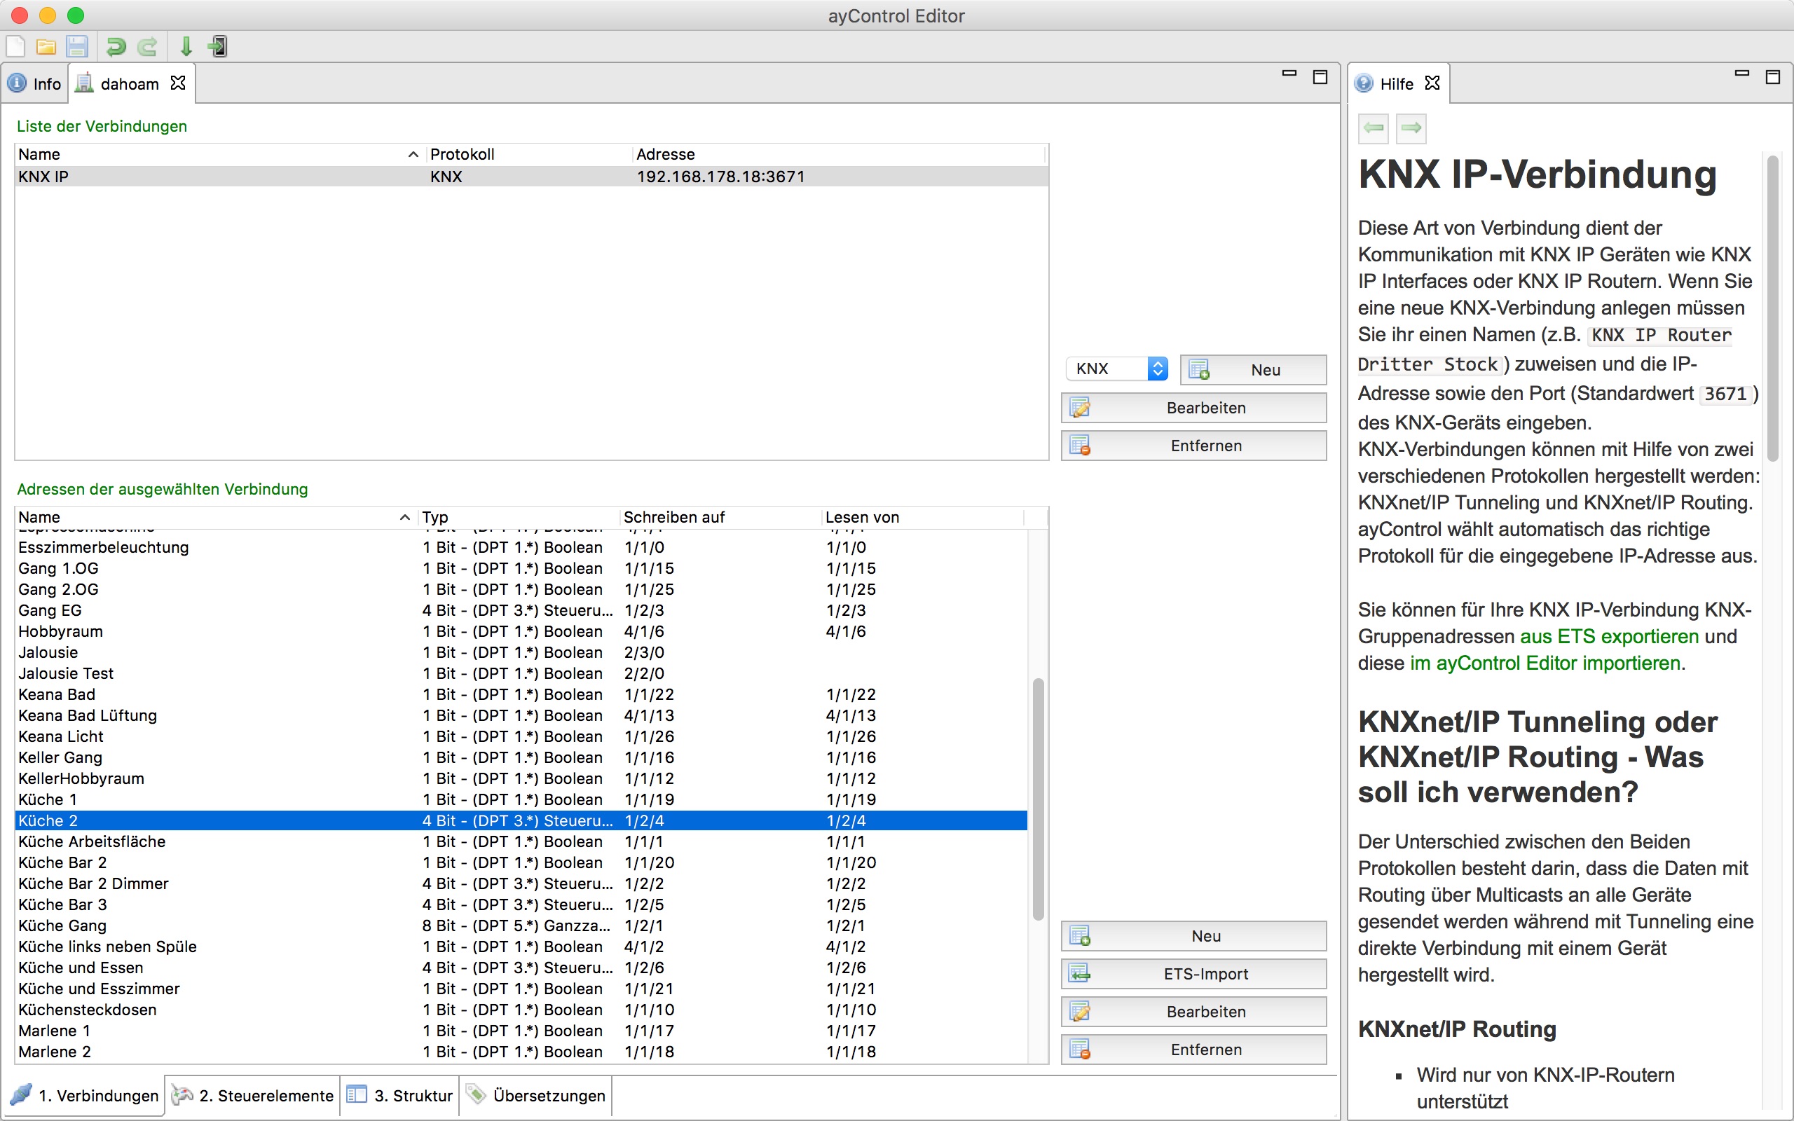Screen dimensions: 1794x1121
Task: Open a project via the folder icon
Action: click(x=46, y=47)
